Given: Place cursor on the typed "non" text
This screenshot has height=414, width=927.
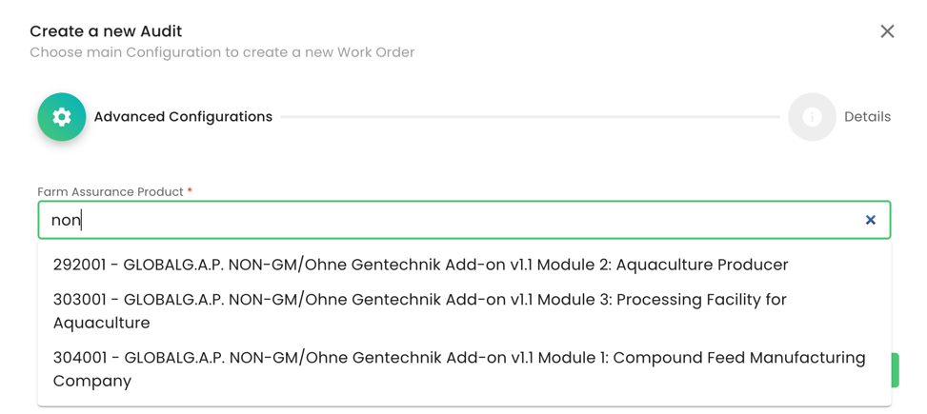Looking at the screenshot, I should (66, 221).
